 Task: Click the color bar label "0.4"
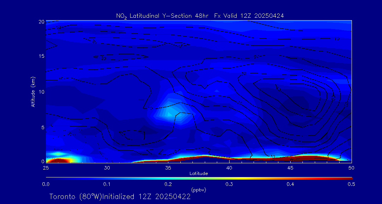(x=290, y=184)
